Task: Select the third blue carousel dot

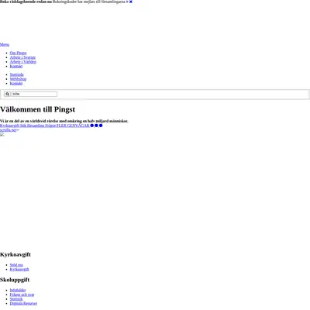Action: [101, 126]
